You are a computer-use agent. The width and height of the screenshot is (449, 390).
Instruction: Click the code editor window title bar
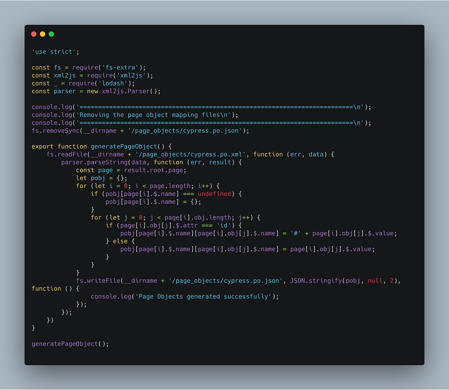(x=224, y=34)
